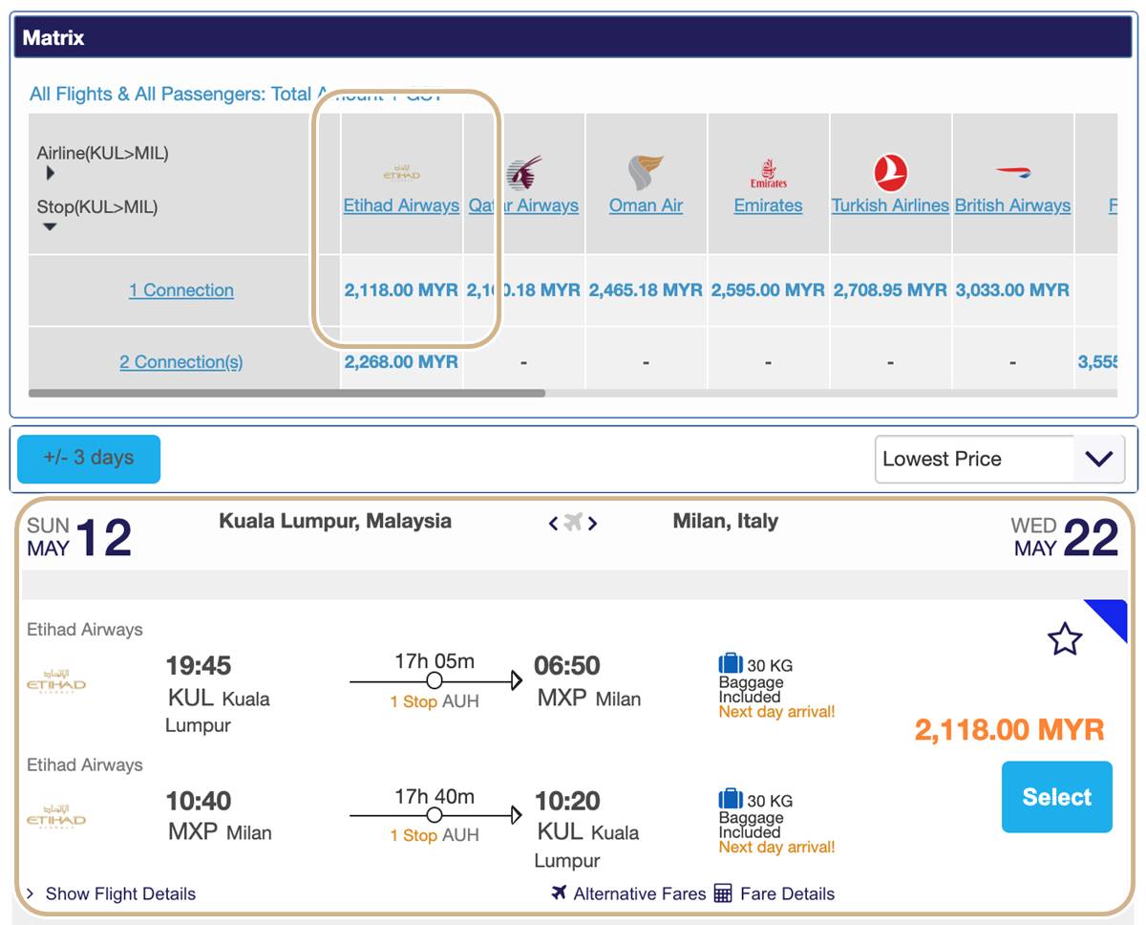
Task: Click the 17h 40m duration
Action: [435, 796]
